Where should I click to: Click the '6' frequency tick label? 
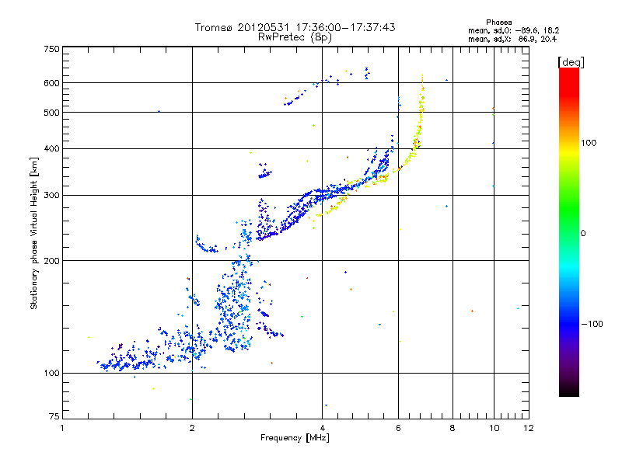coord(399,428)
